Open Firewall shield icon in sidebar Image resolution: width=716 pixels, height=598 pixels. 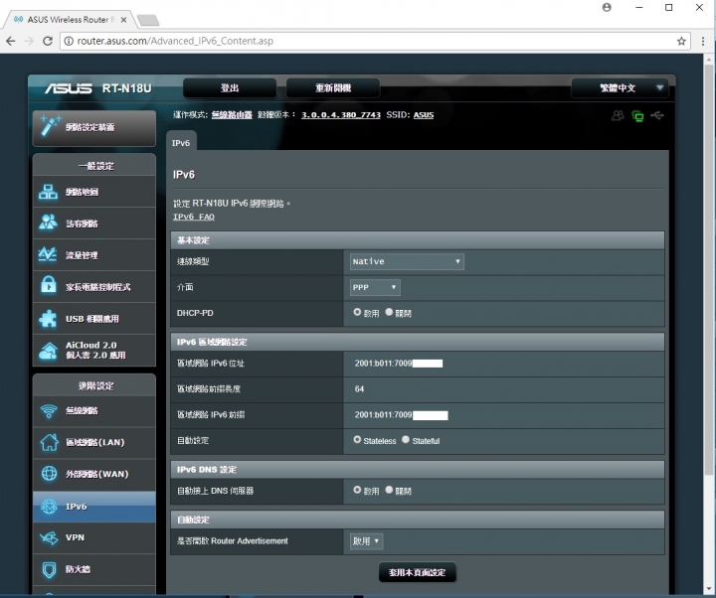49,569
